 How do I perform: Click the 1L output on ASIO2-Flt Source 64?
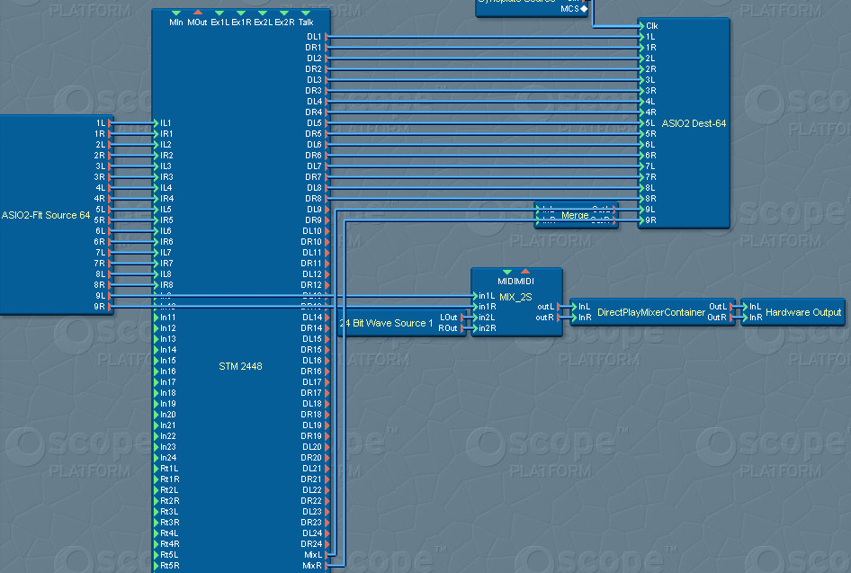110,123
